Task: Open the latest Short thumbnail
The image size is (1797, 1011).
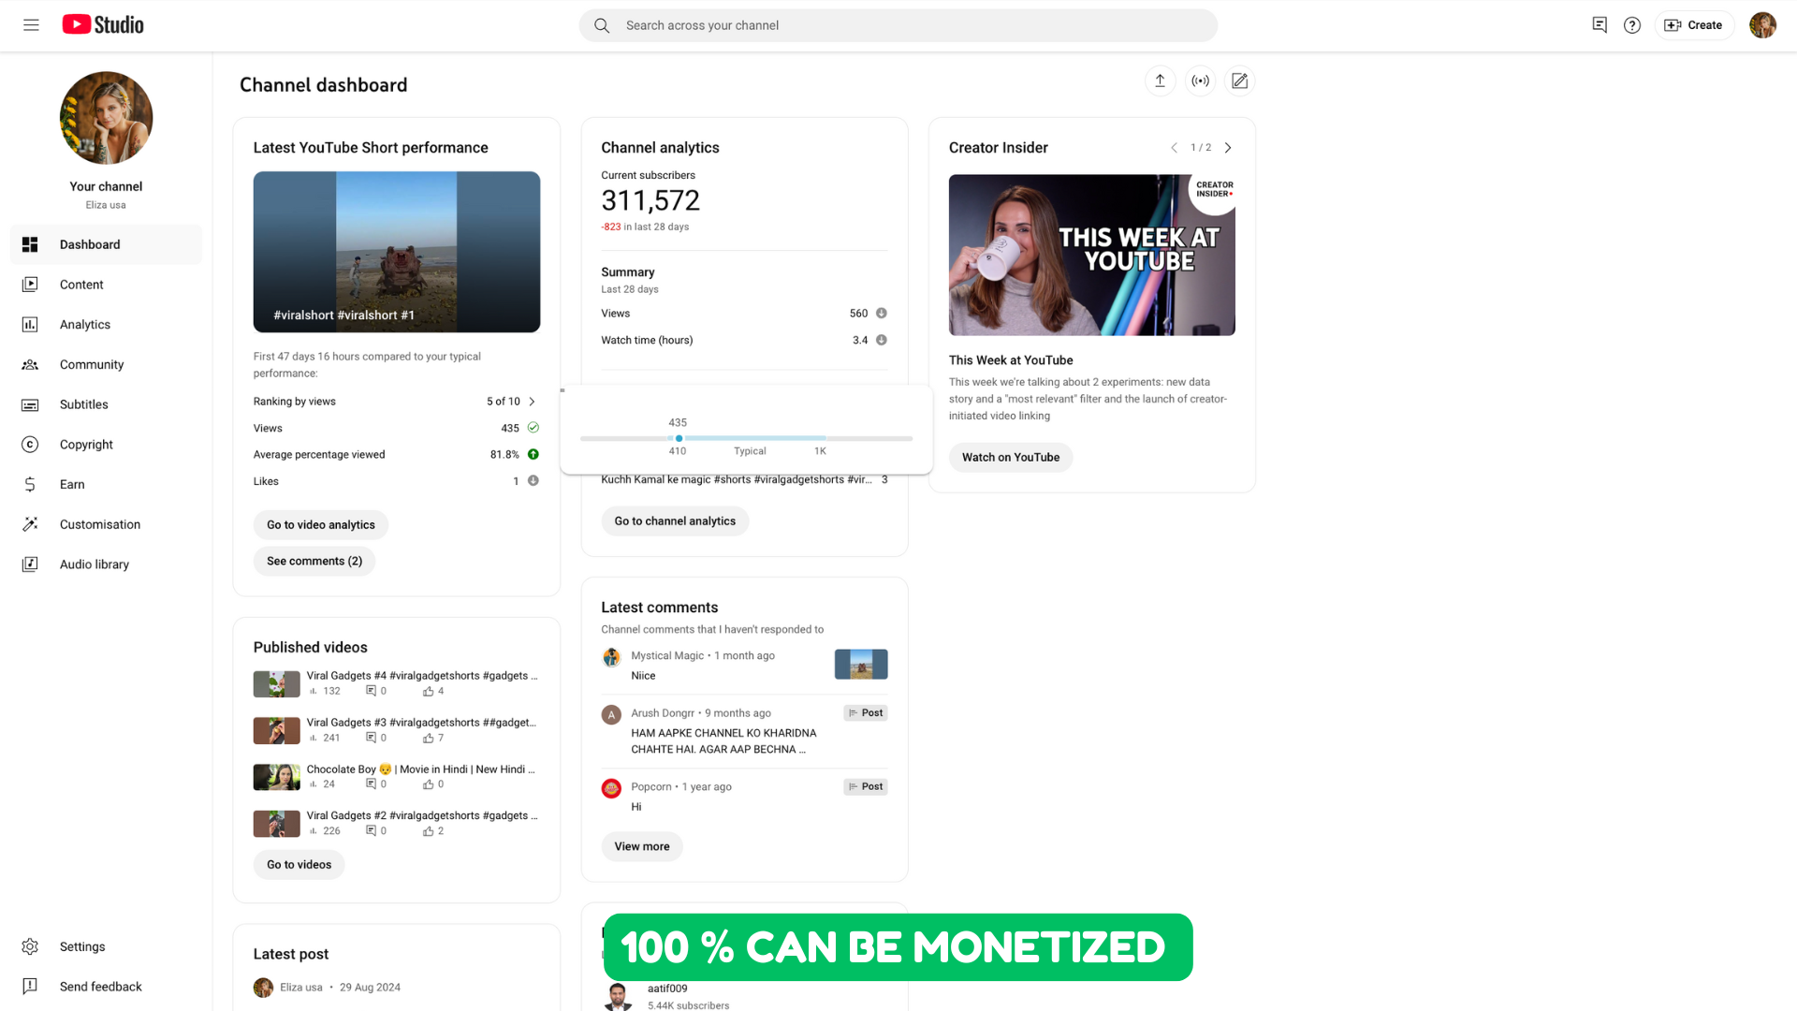Action: pos(397,252)
